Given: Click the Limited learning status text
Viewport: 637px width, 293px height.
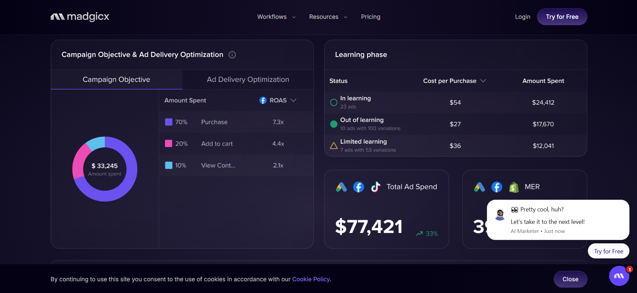Looking at the screenshot, I should pos(364,142).
